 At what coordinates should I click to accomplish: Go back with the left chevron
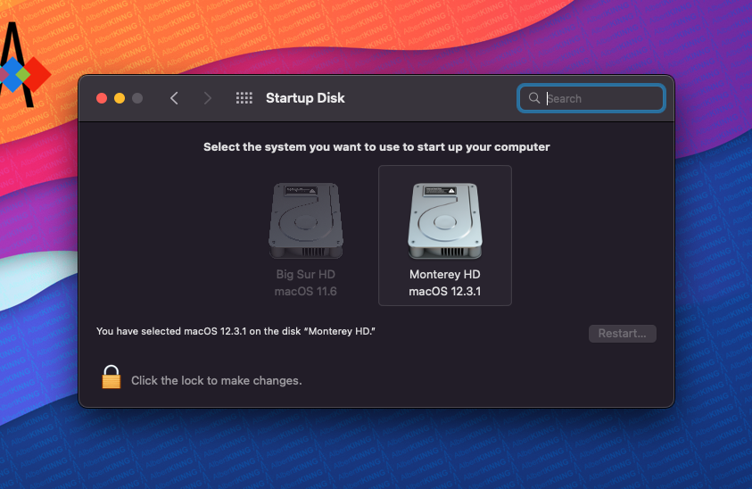point(174,98)
